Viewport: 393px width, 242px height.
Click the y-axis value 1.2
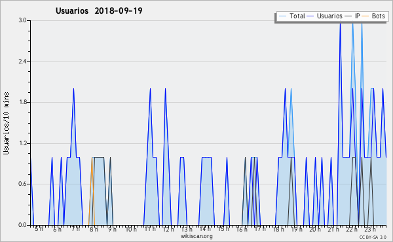[x=22, y=143]
